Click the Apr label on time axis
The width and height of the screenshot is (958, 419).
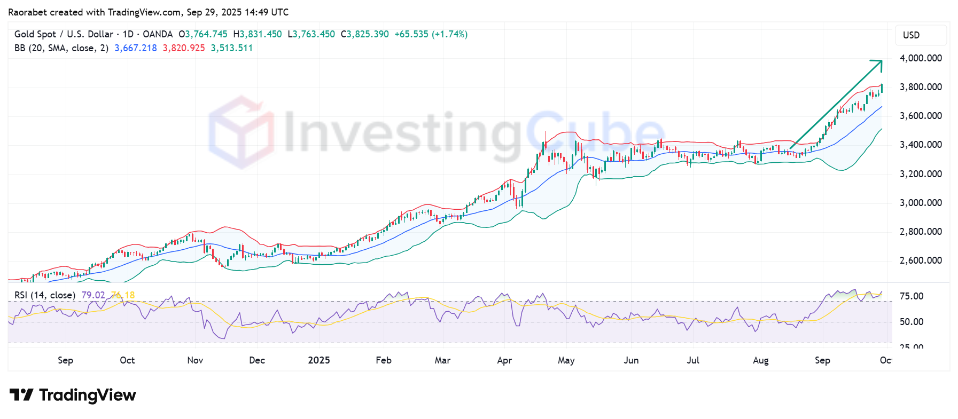point(504,360)
